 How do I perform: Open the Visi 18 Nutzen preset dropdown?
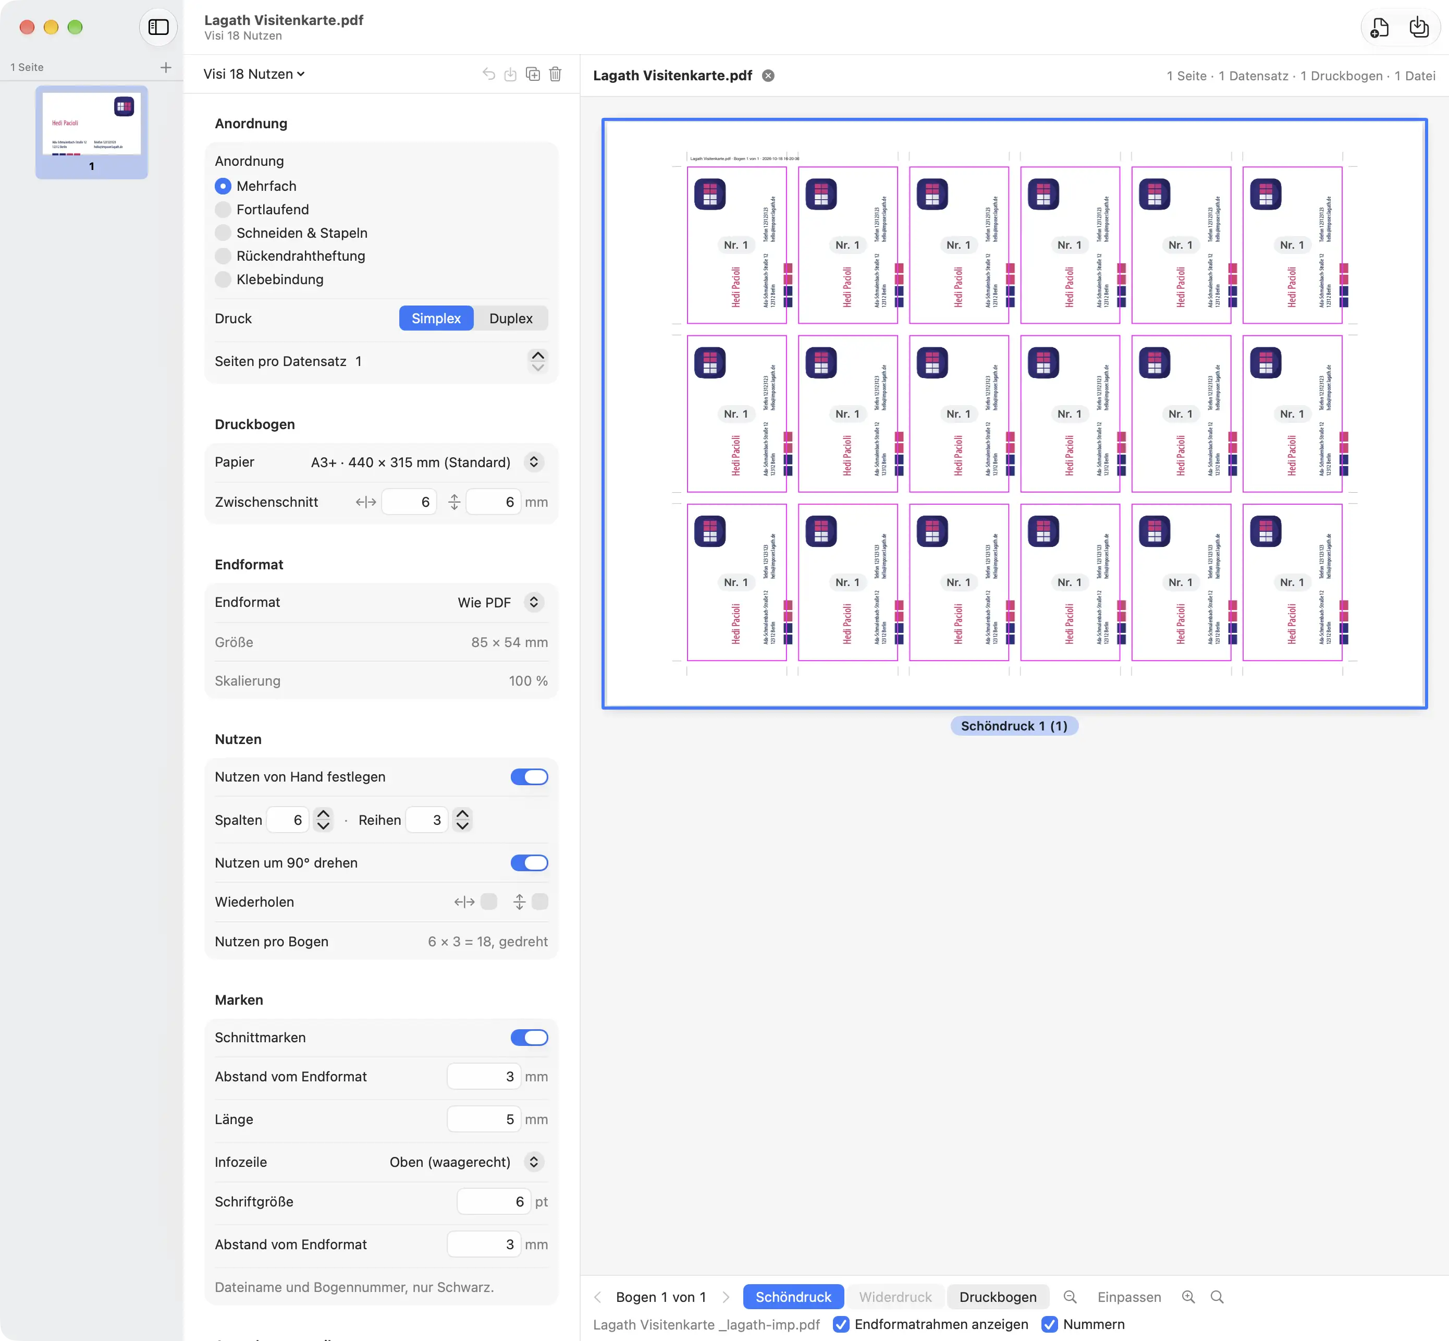(254, 74)
